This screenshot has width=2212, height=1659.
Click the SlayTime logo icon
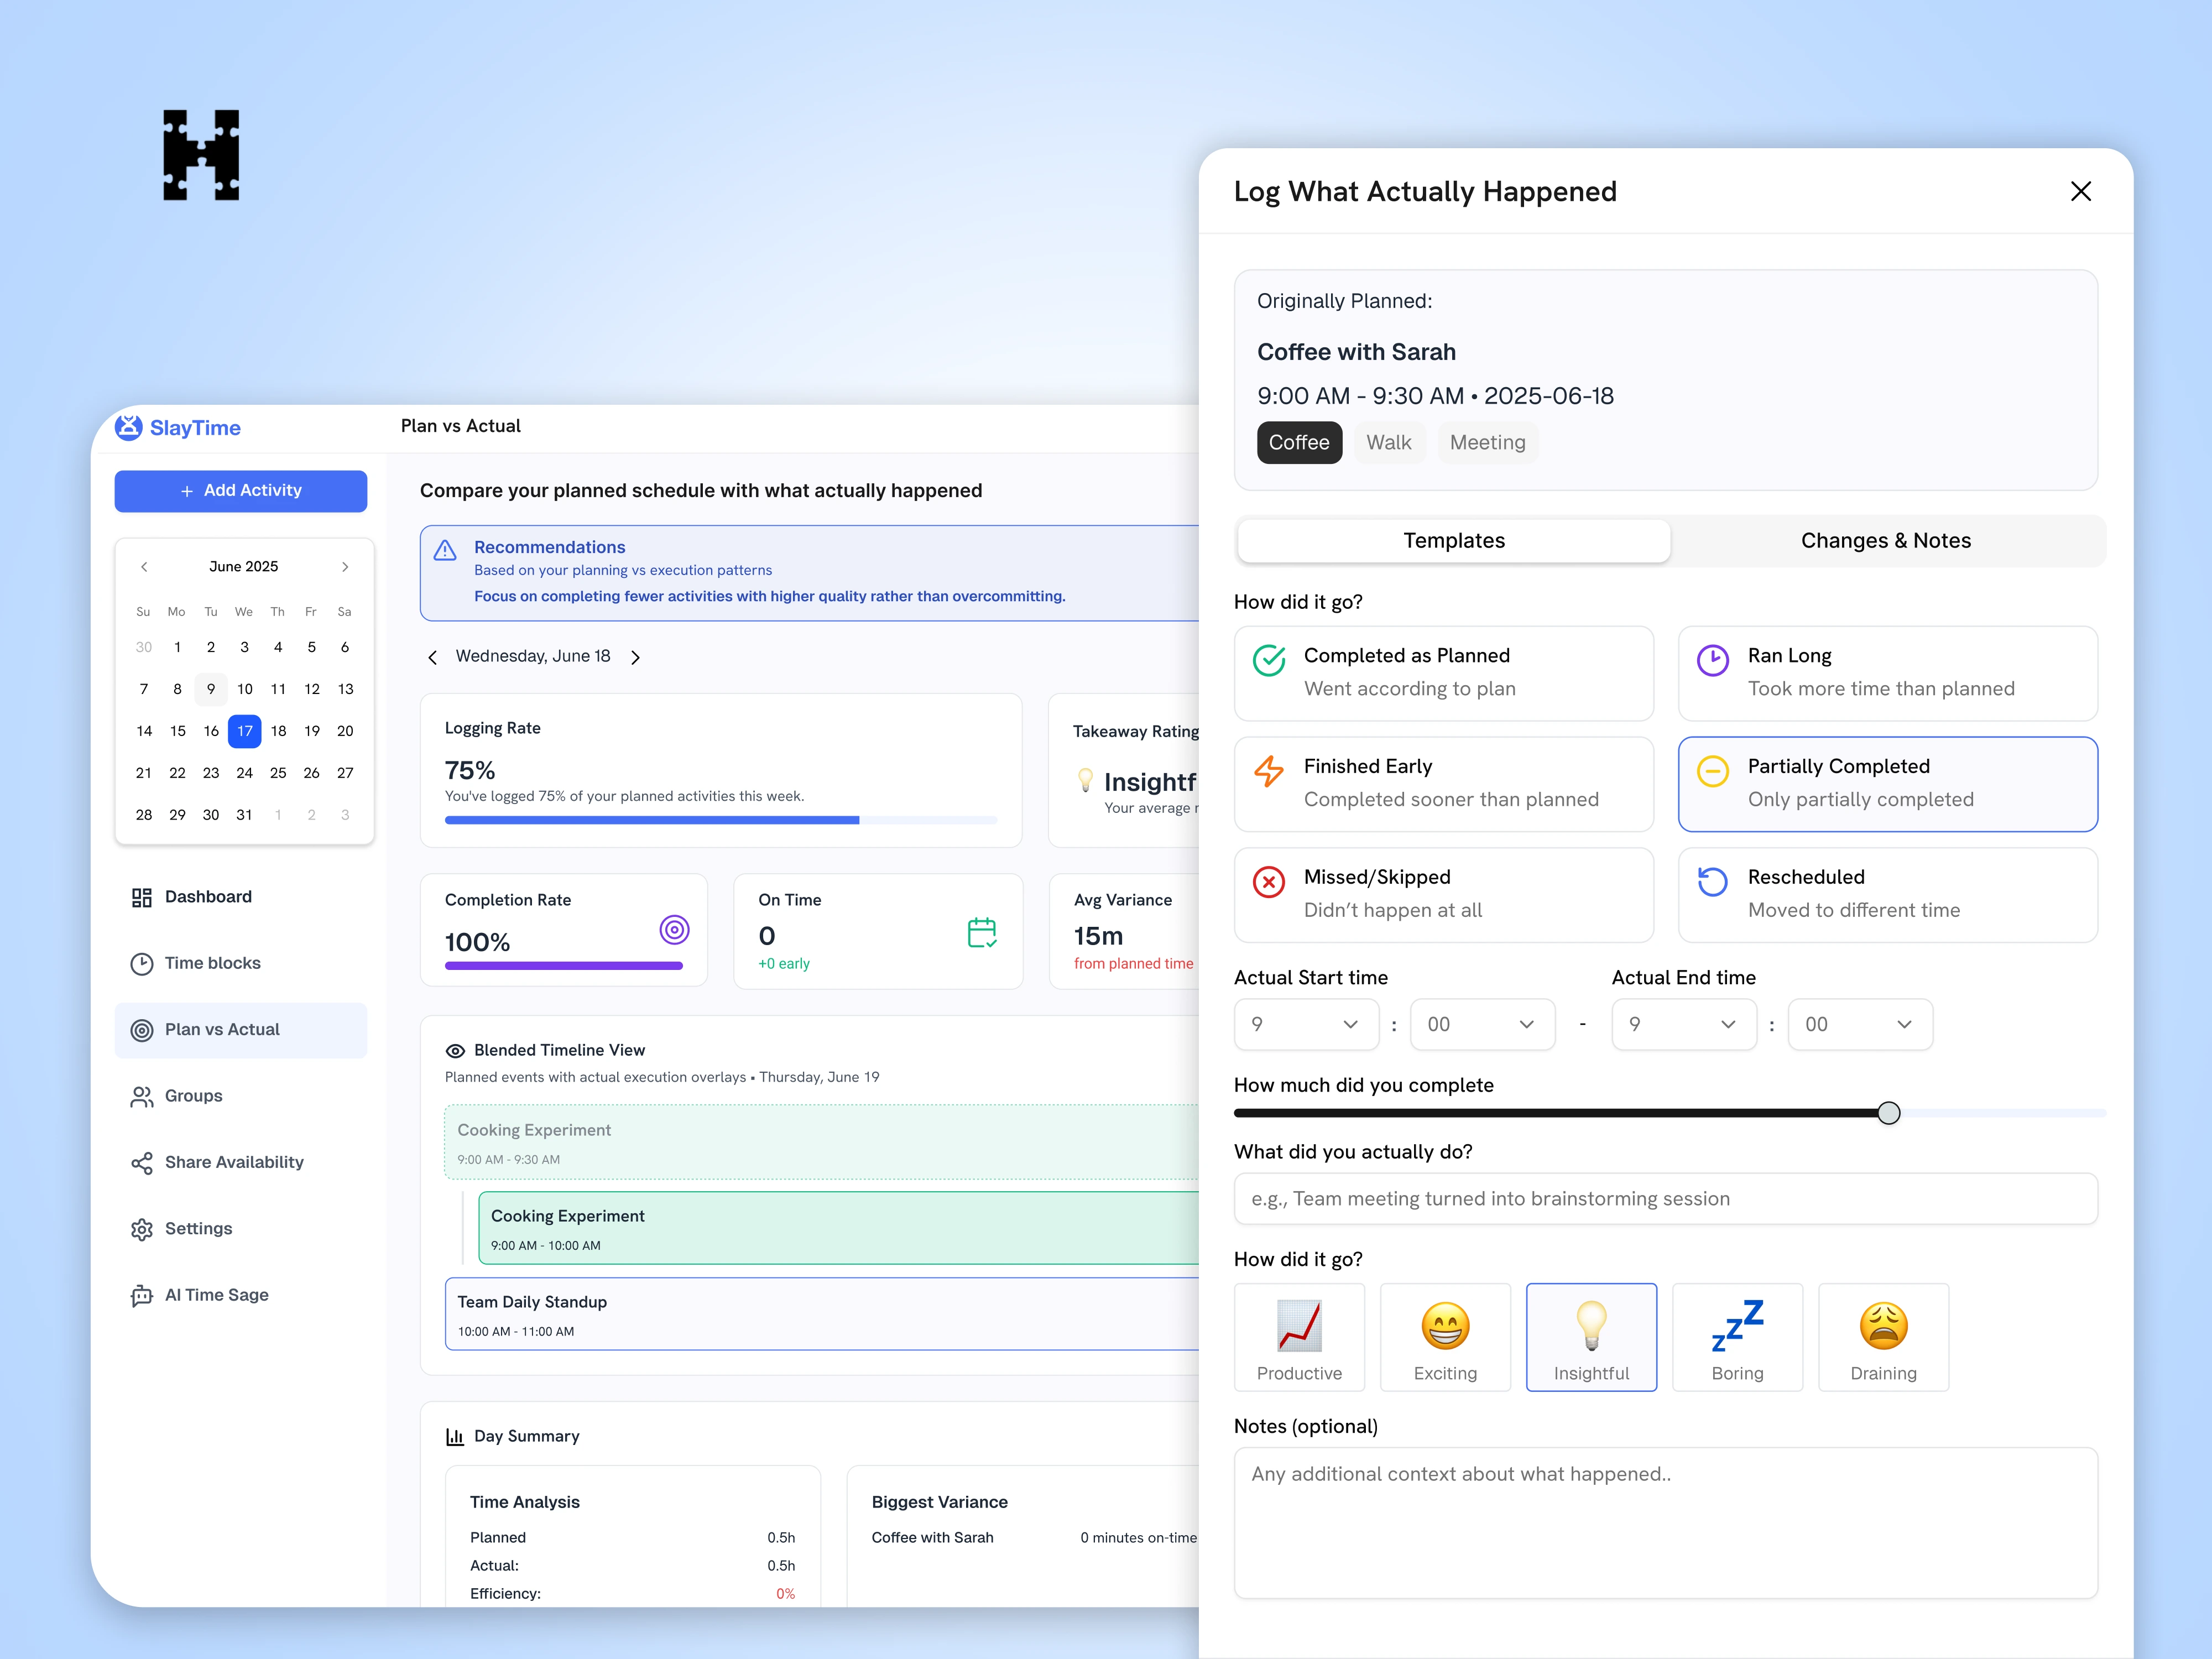click(x=128, y=427)
